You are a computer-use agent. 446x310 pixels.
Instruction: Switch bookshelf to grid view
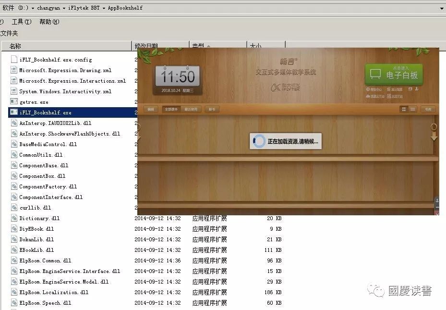404,109
